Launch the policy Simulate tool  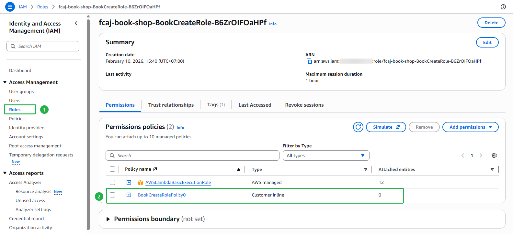[386, 127]
